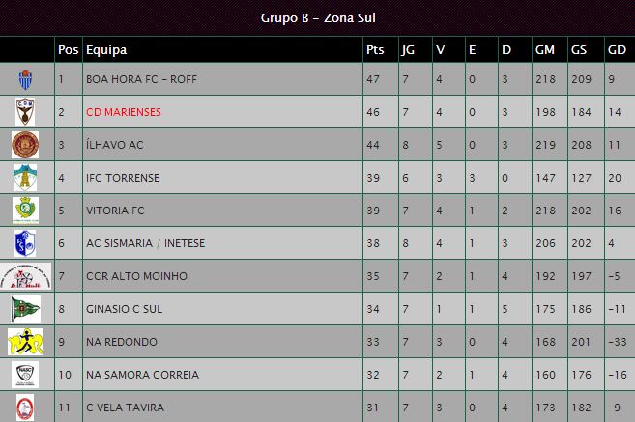Click the CCR Alto Moinho logo
This screenshot has height=422, width=635.
[25, 276]
